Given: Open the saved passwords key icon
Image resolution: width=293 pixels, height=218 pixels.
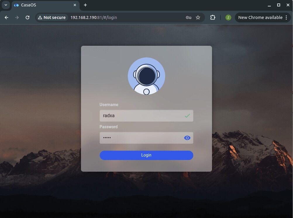Looking at the screenshot, I should [189, 17].
